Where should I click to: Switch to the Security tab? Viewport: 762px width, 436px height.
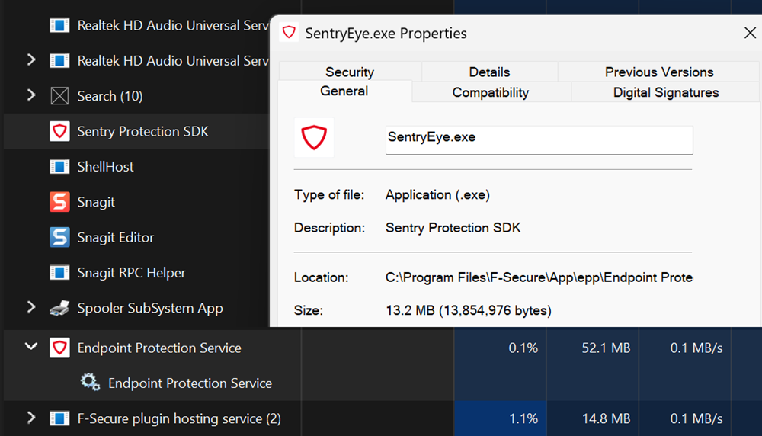coord(350,72)
